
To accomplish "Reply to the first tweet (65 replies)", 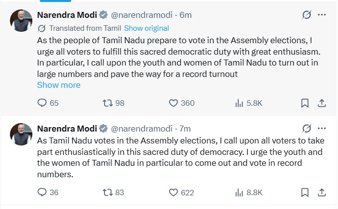I will pyautogui.click(x=42, y=103).
